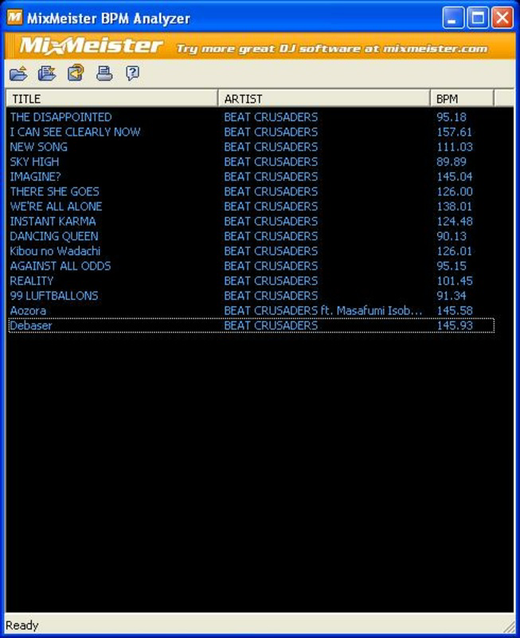Screen dimensions: 520x638
Task: Select the IMAGINE? track
Action: point(35,176)
